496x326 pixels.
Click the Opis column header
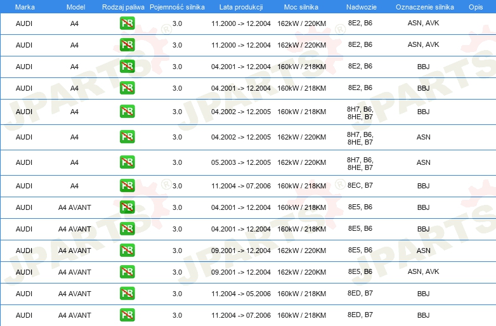476,7
